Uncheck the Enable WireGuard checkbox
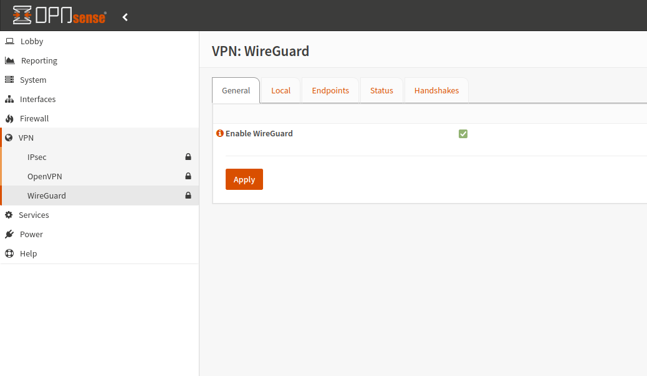The height and width of the screenshot is (376, 647). pyautogui.click(x=463, y=134)
